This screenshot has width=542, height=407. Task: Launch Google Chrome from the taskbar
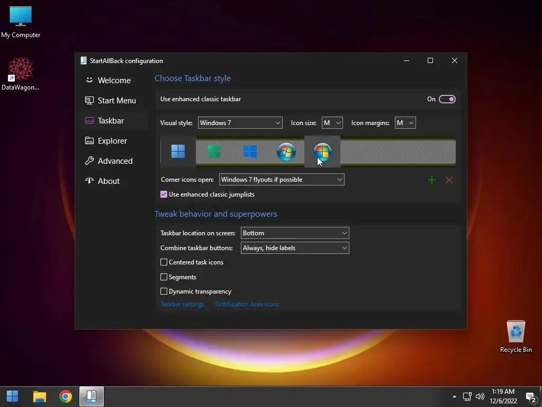(x=65, y=396)
